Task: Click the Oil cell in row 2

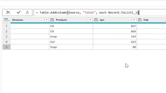Action: (x=71, y=31)
